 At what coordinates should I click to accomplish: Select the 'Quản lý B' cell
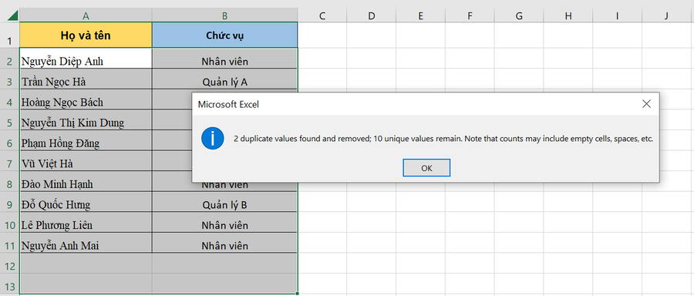click(225, 202)
